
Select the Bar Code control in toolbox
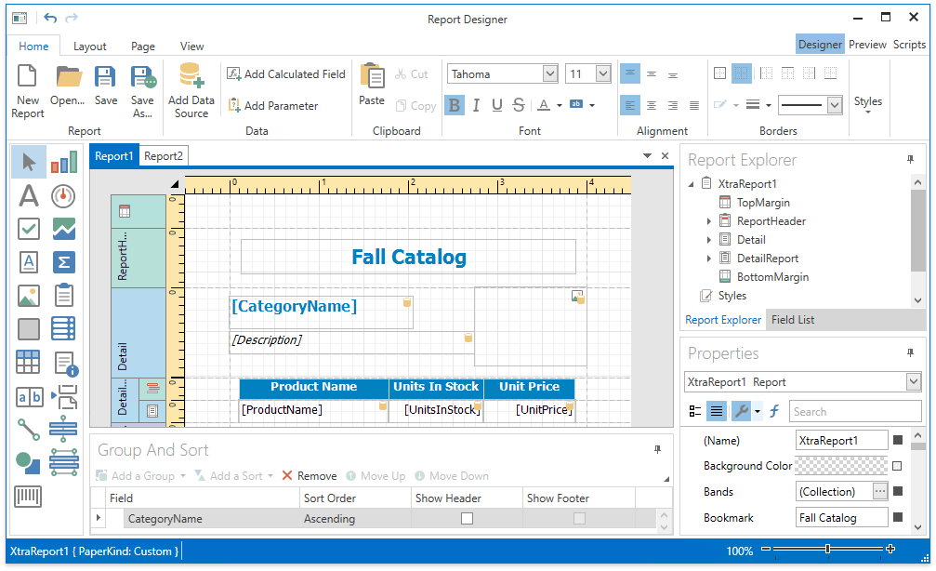pos(28,497)
